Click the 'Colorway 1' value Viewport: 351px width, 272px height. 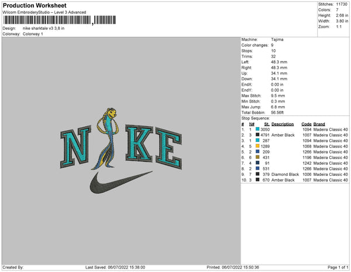[x=33, y=34]
